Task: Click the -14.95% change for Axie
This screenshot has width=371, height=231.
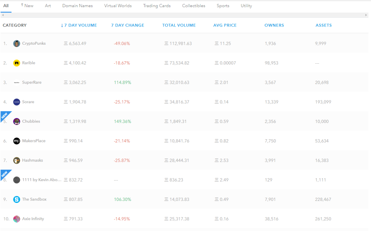Action: coord(122,219)
